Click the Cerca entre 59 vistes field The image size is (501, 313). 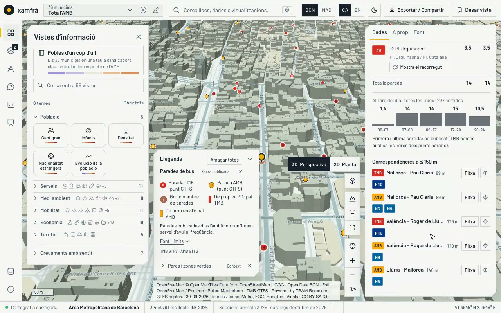tap(88, 85)
